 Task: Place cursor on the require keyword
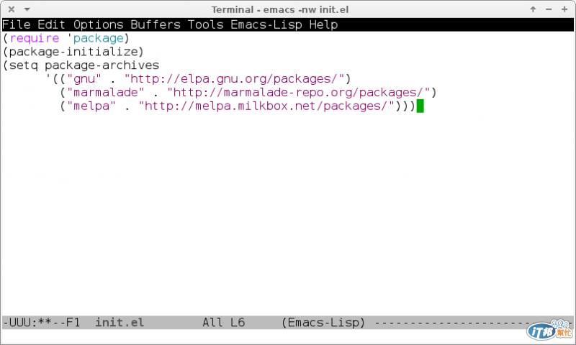[35, 38]
